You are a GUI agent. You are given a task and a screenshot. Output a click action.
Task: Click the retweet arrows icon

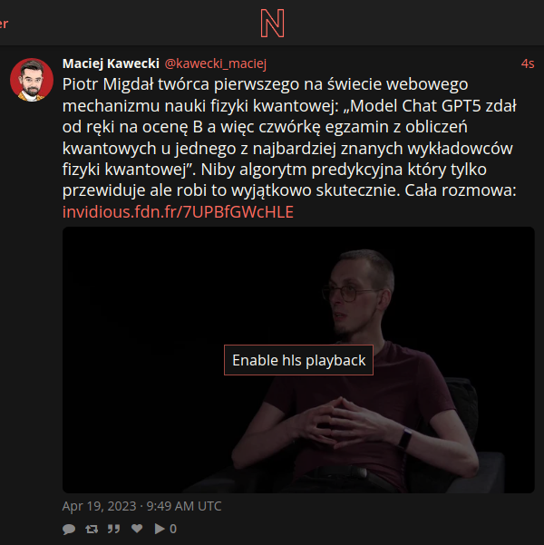point(92,529)
